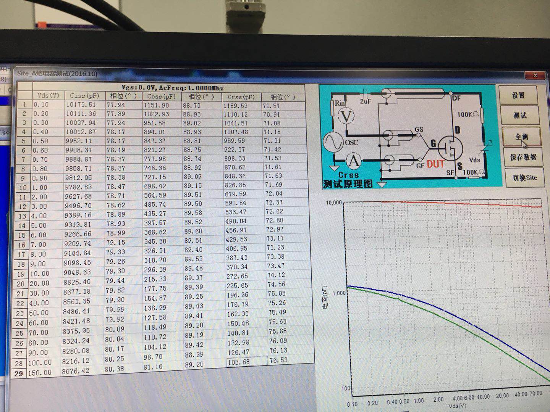Select the Coss cell showing 81.16
The image size is (550, 412).
153,367
